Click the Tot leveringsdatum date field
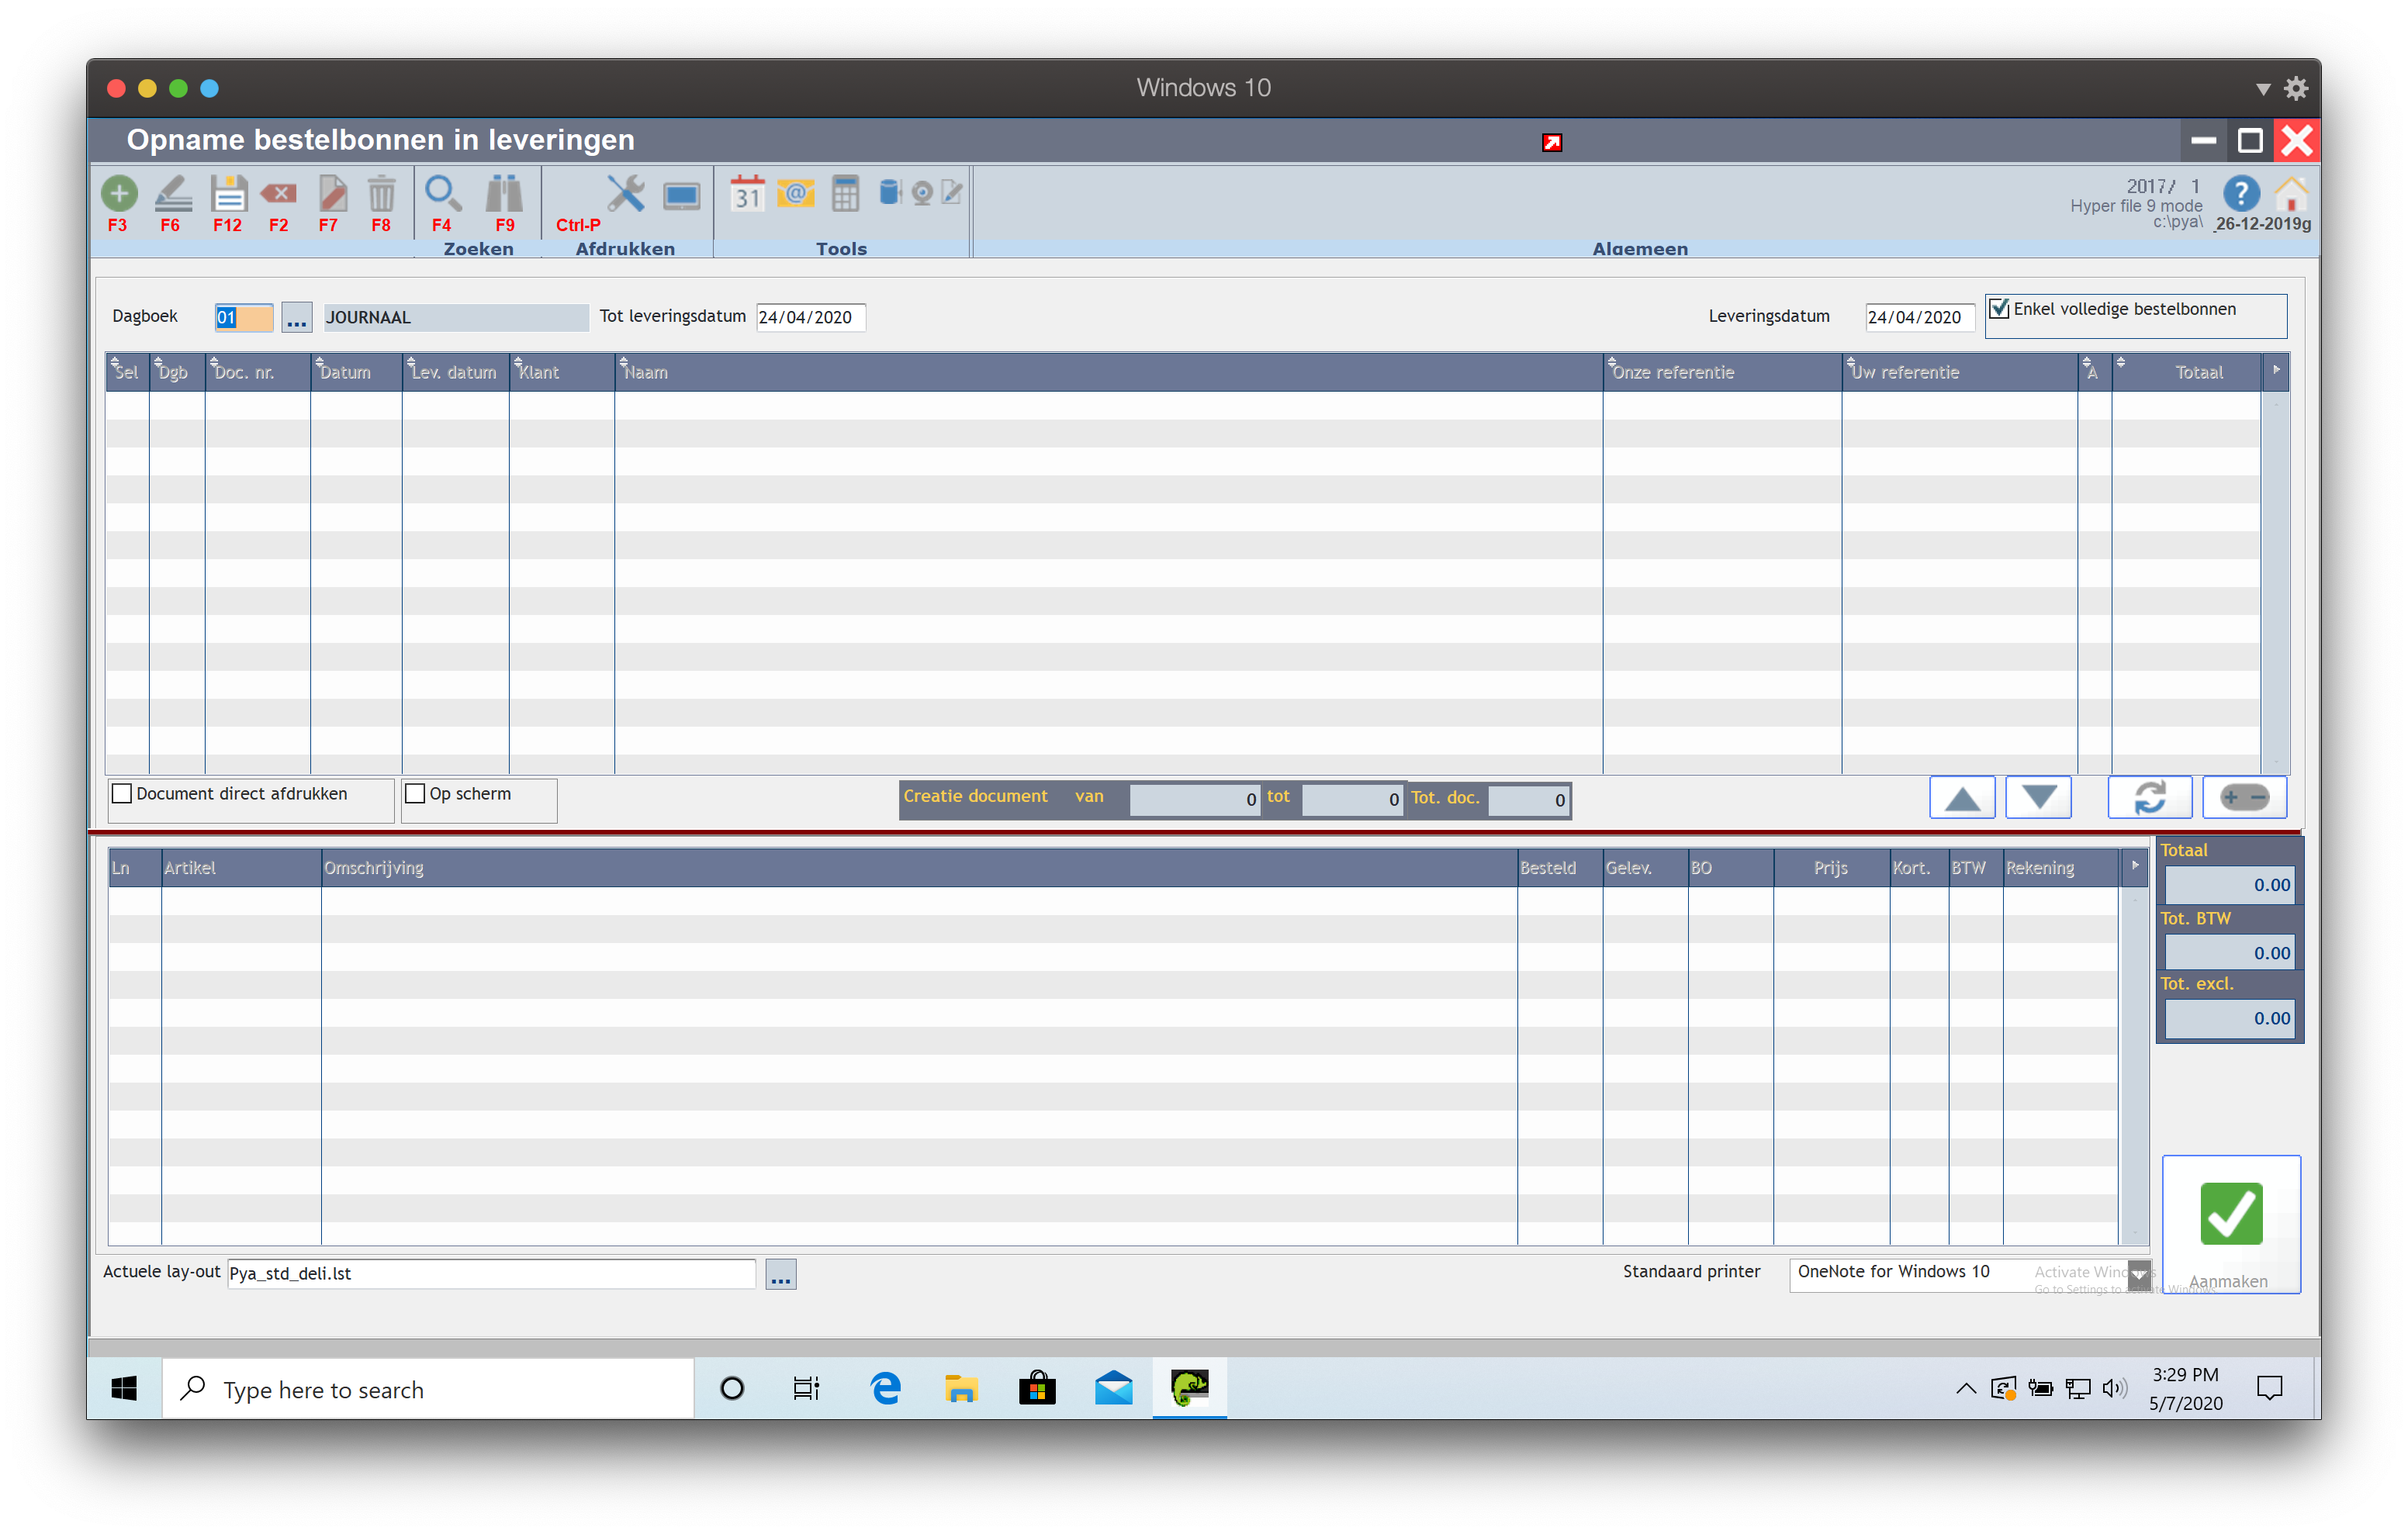Viewport: 2408px width, 1534px height. [x=810, y=318]
